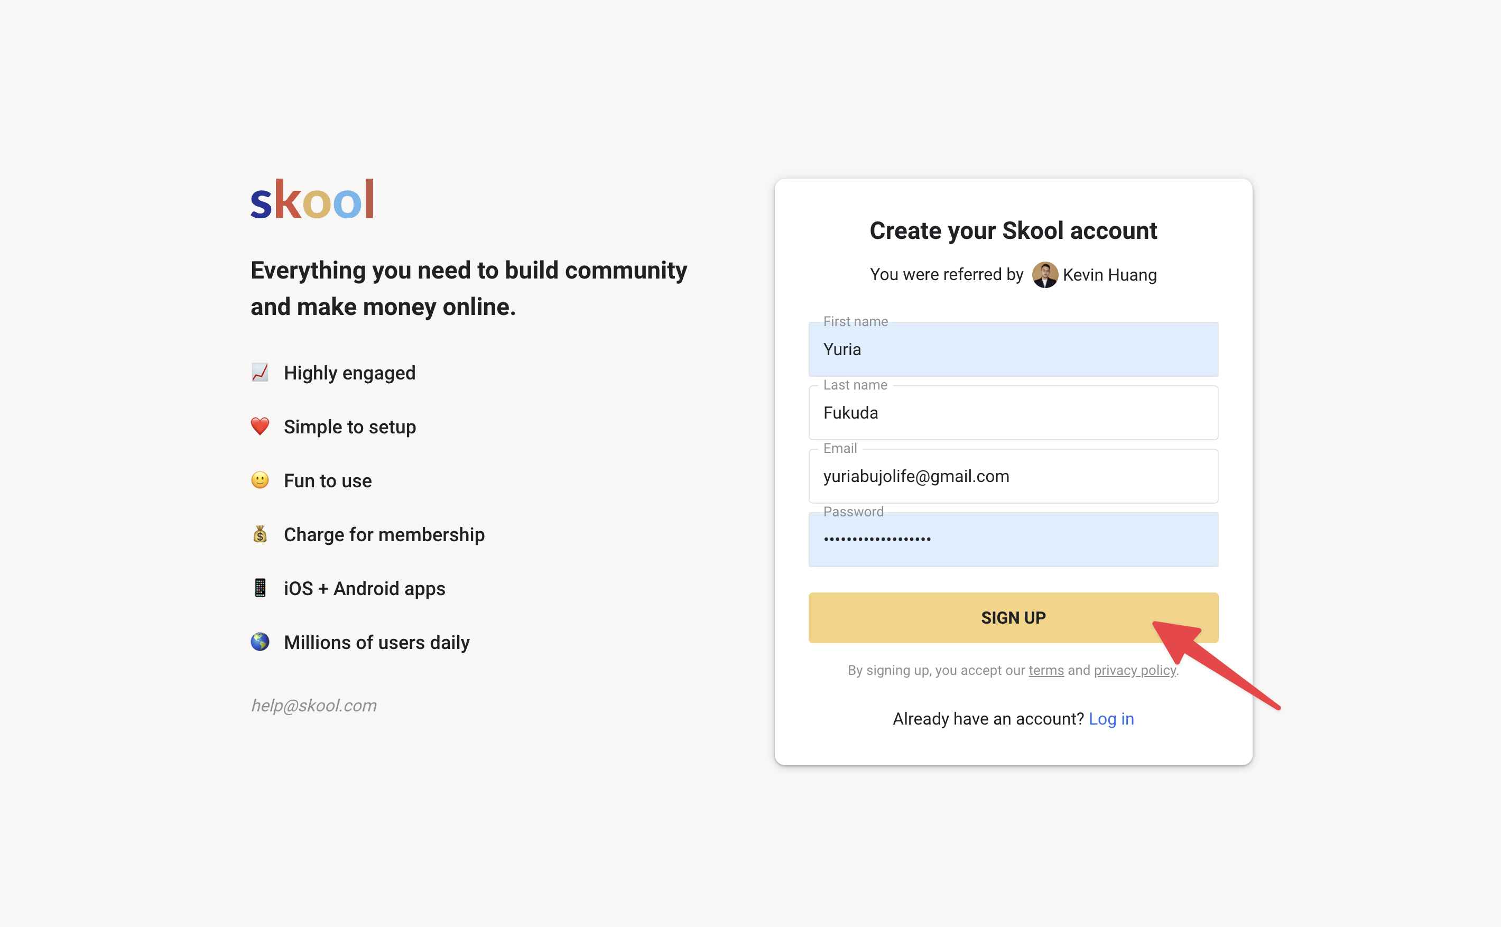1501x927 pixels.
Task: Click the Create your Skool account heading
Action: tap(1013, 231)
